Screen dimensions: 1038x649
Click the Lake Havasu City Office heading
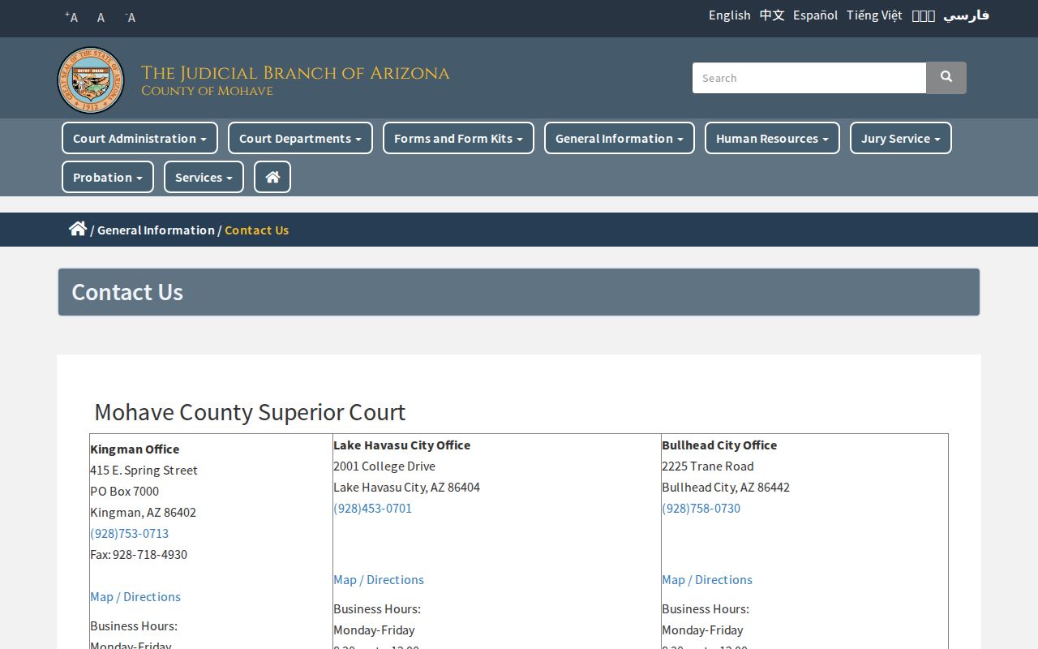click(x=402, y=445)
